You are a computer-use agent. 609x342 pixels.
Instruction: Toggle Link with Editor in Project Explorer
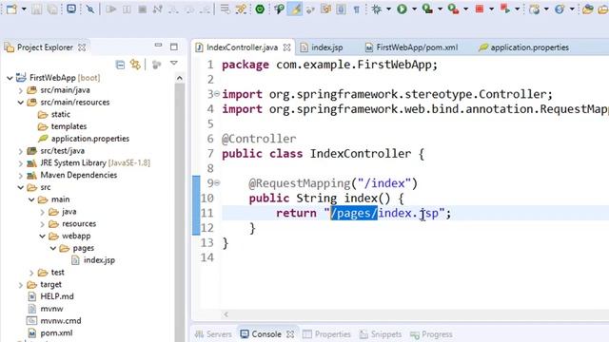tap(135, 65)
